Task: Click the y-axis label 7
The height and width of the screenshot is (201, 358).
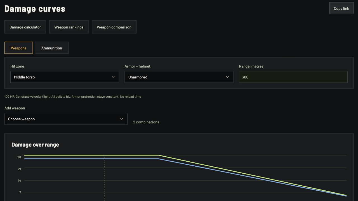Action: [20, 193]
